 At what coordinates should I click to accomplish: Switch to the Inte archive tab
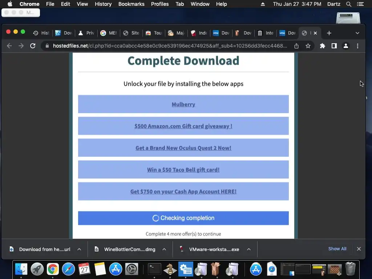(266, 33)
